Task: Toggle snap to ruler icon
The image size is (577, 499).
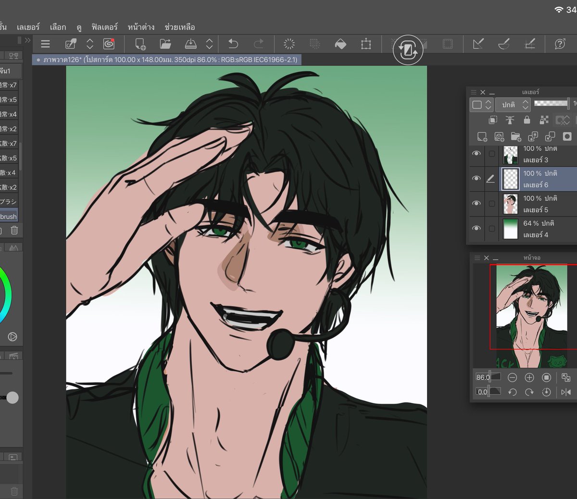Action: [478, 44]
